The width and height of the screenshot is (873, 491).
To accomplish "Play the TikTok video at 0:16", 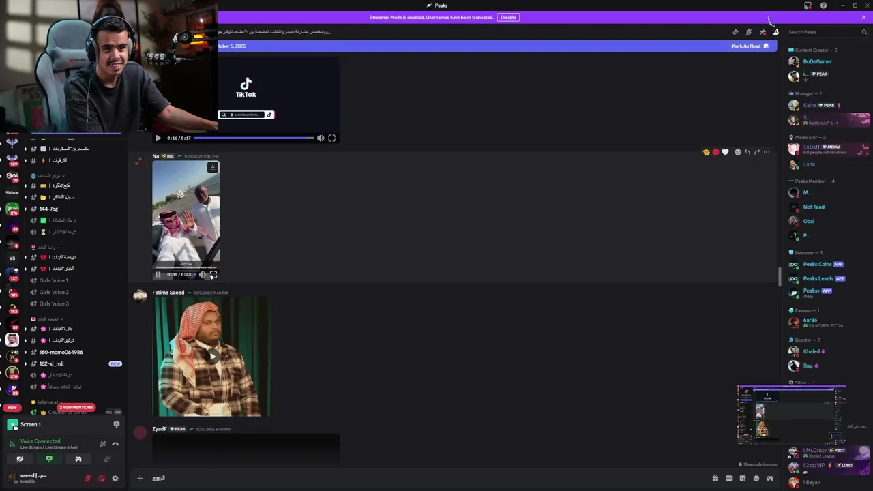I will click(x=158, y=138).
